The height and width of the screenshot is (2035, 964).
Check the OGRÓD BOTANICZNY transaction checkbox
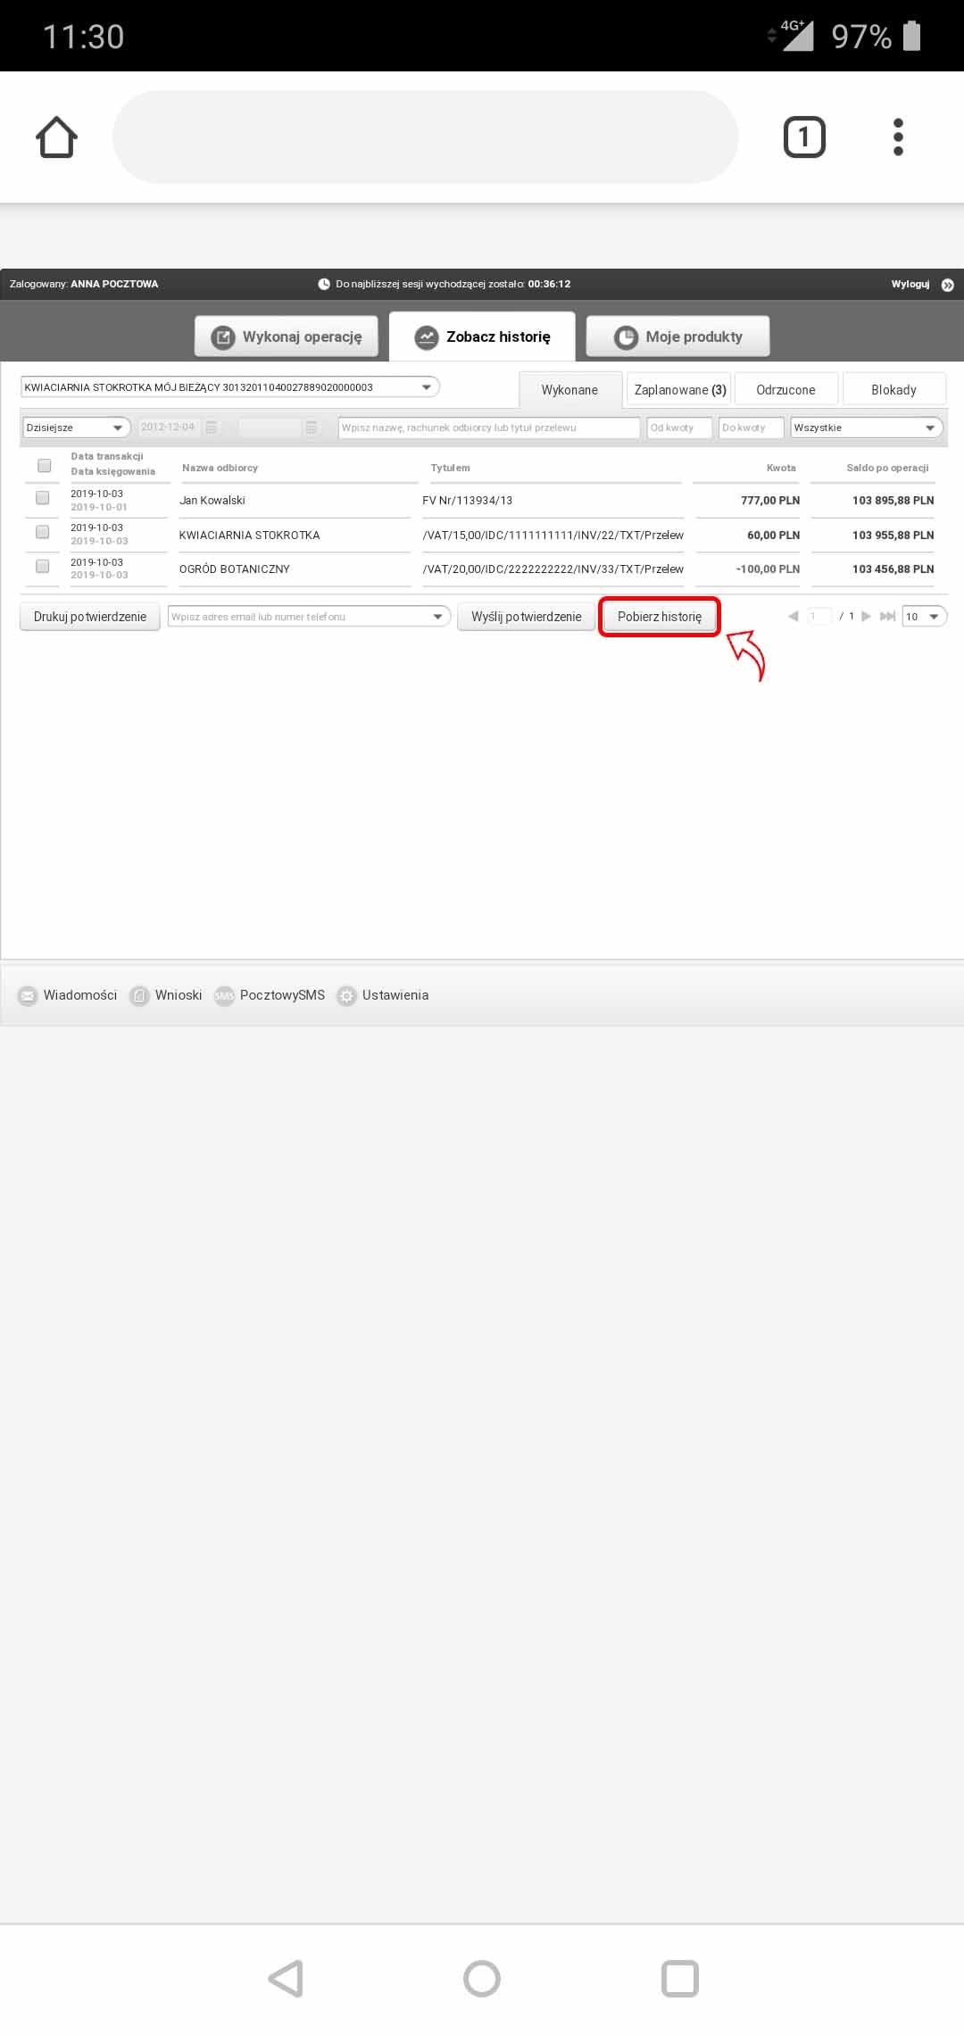[42, 565]
